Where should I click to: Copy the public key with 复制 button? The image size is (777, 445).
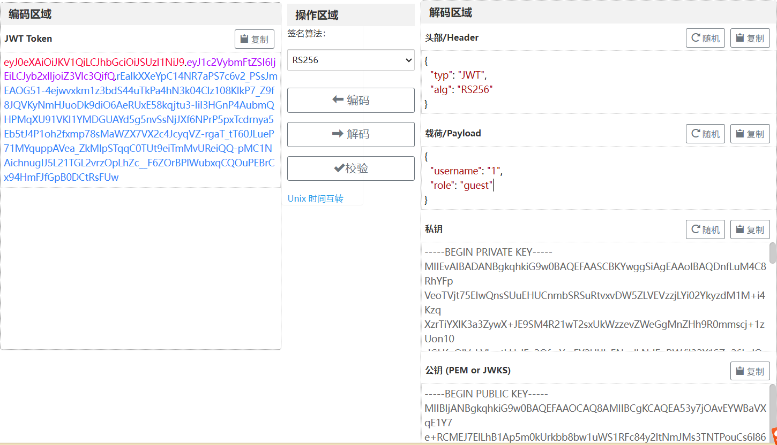750,371
